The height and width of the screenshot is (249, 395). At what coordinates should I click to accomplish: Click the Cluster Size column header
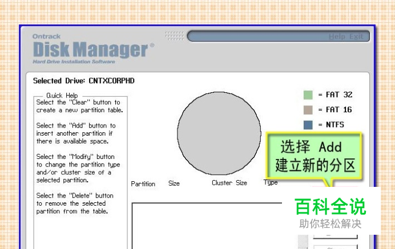coord(229,183)
